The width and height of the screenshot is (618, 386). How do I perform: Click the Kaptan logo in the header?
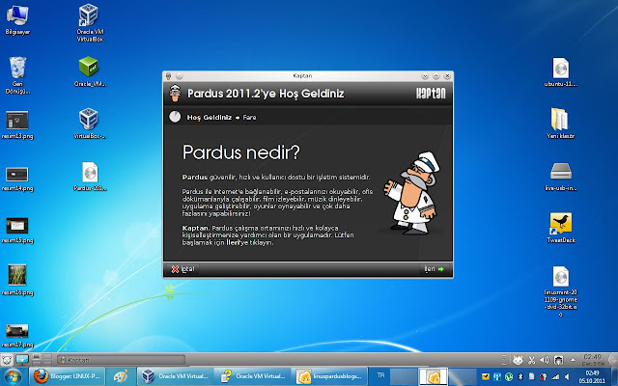click(431, 94)
